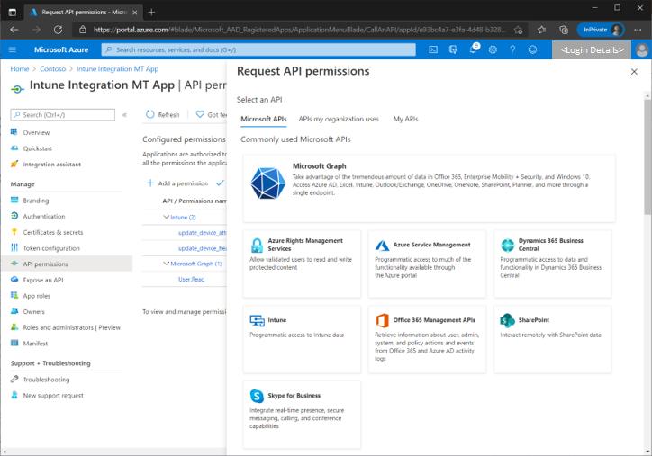This screenshot has width=652, height=456.
Task: Open notifications bell icon
Action: (473, 49)
